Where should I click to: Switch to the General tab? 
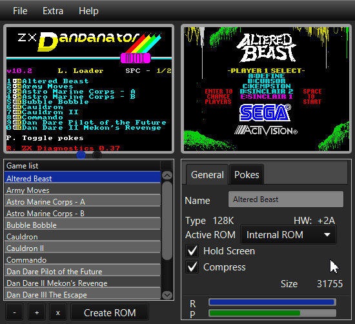[207, 174]
